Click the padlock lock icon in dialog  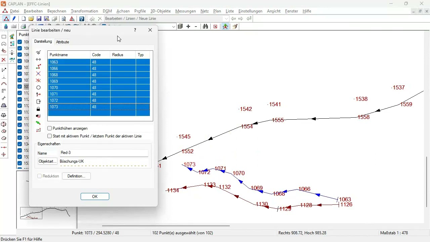(x=38, y=109)
